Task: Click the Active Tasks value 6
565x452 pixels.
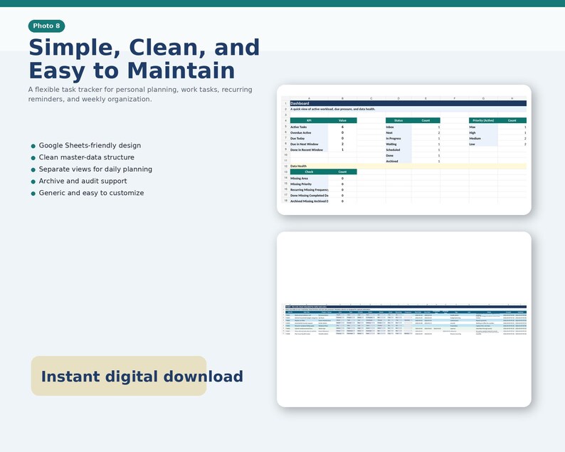Action: tap(342, 127)
